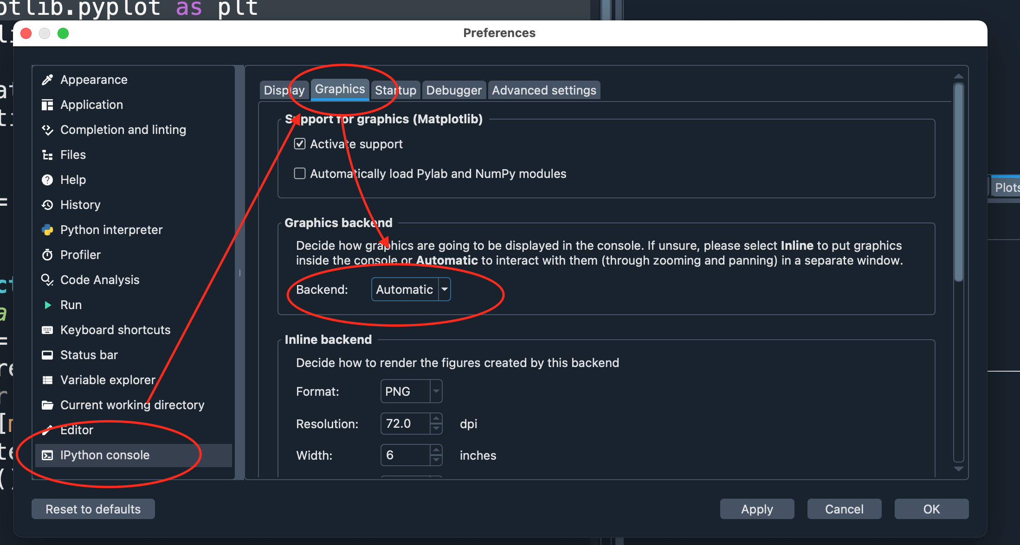Open the Advanced settings tab

coord(544,90)
